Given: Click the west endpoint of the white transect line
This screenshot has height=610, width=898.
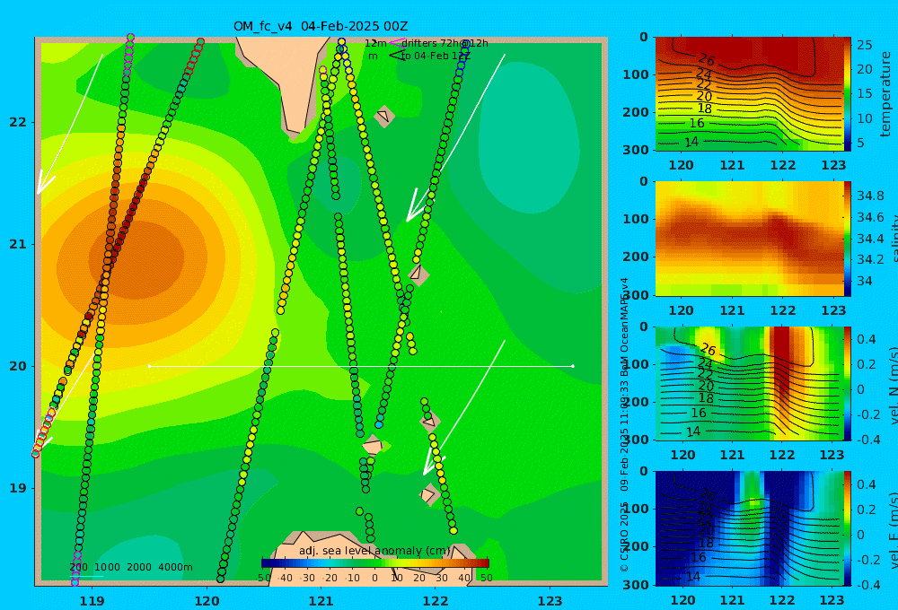Looking at the screenshot, I should 149,366.
